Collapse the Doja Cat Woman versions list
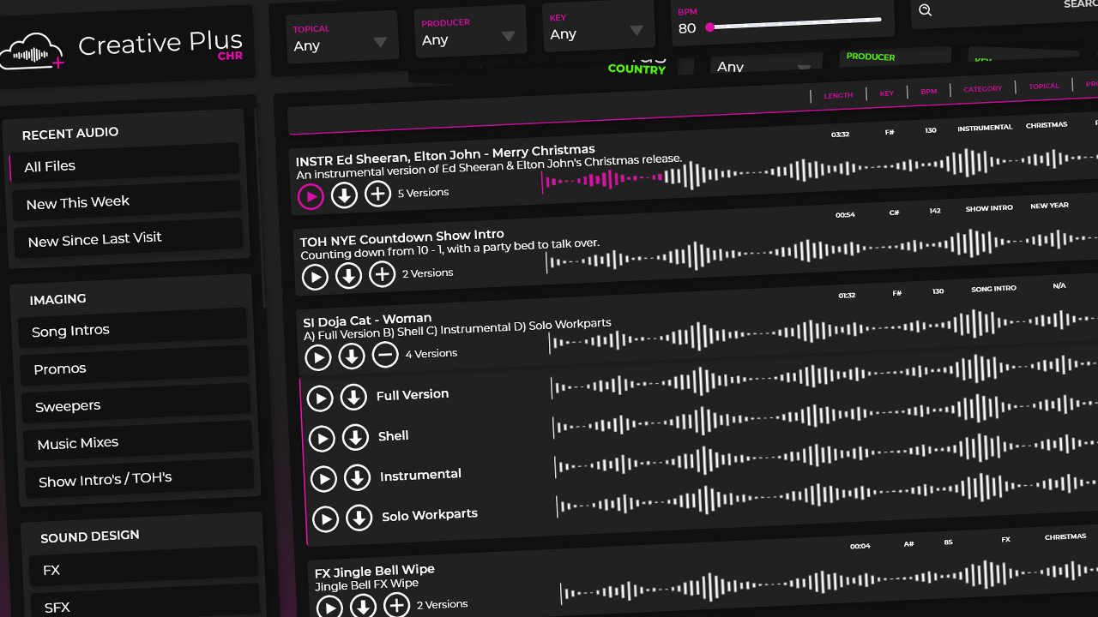1098x617 pixels. pyautogui.click(x=385, y=355)
